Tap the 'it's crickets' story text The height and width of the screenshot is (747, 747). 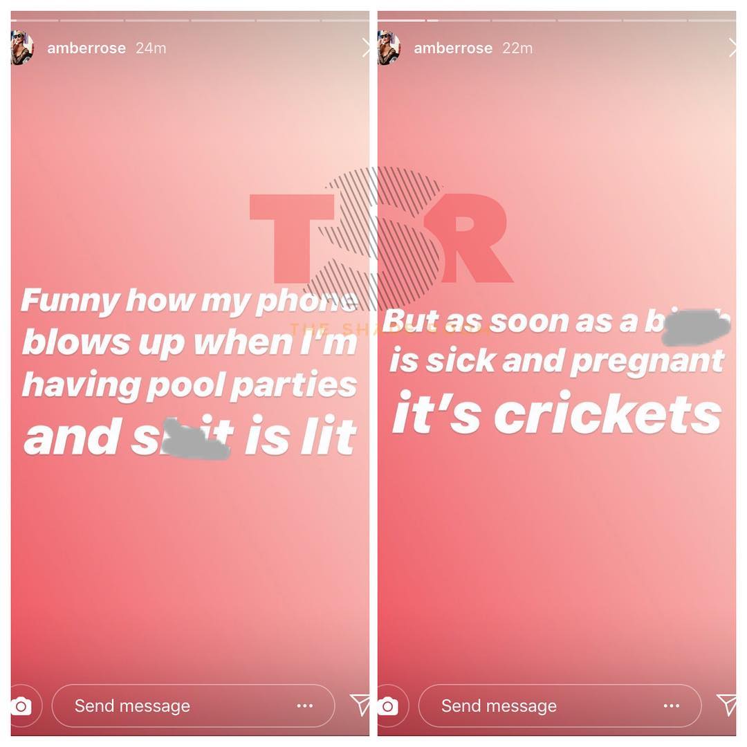tap(557, 414)
